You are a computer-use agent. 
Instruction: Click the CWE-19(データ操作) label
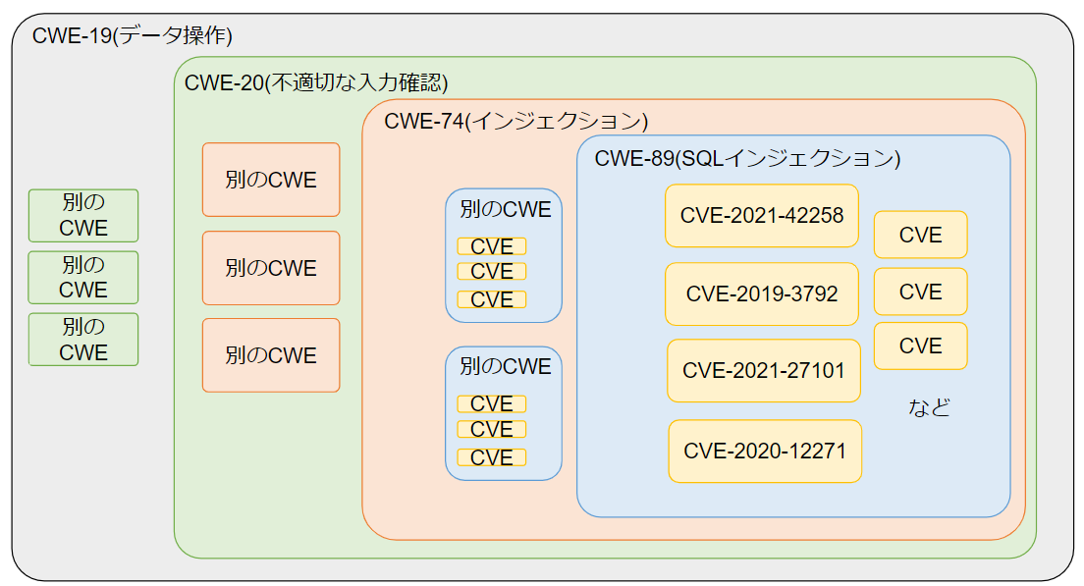[x=132, y=35]
